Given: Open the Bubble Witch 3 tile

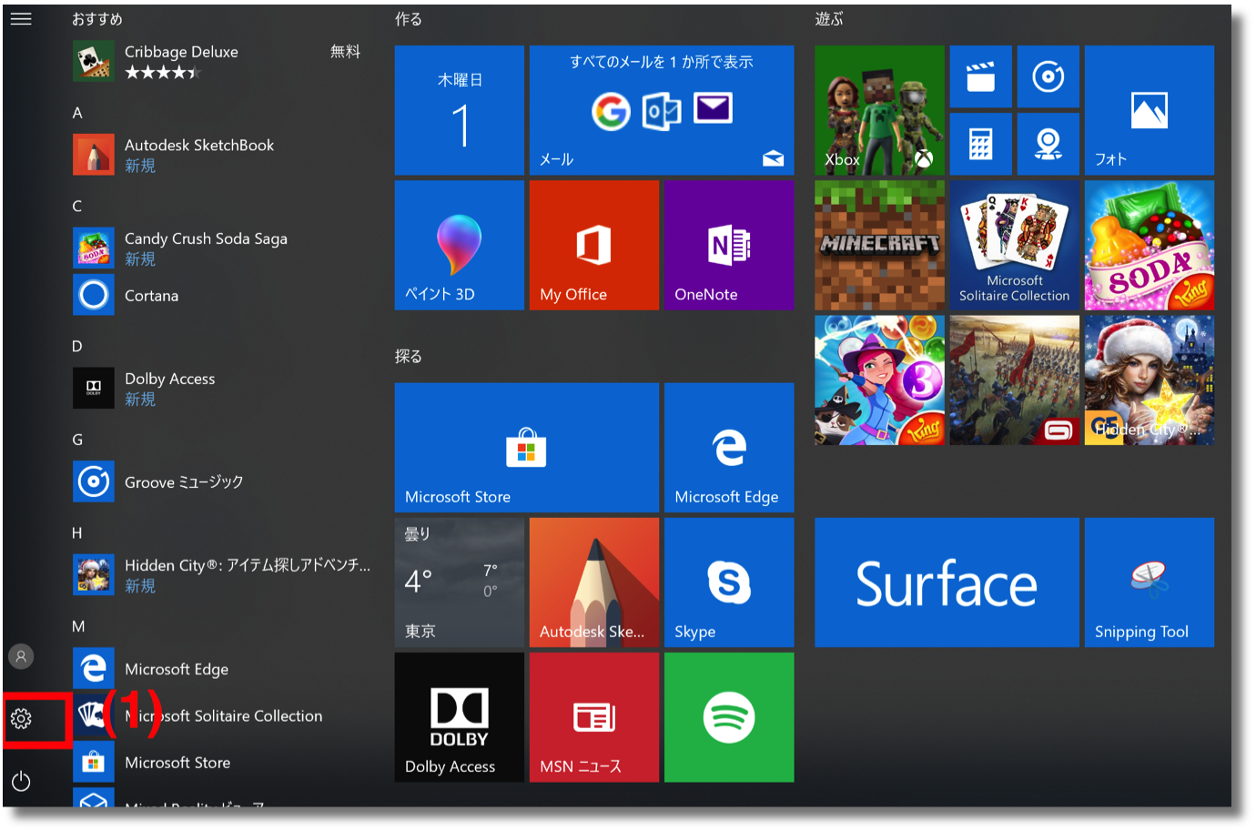Looking at the screenshot, I should [879, 380].
